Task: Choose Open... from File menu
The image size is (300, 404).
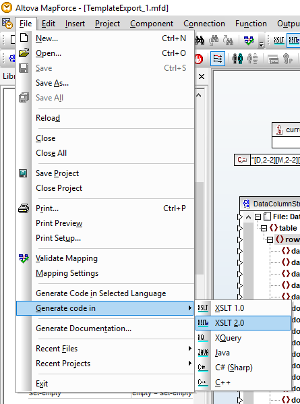Action: [104, 53]
